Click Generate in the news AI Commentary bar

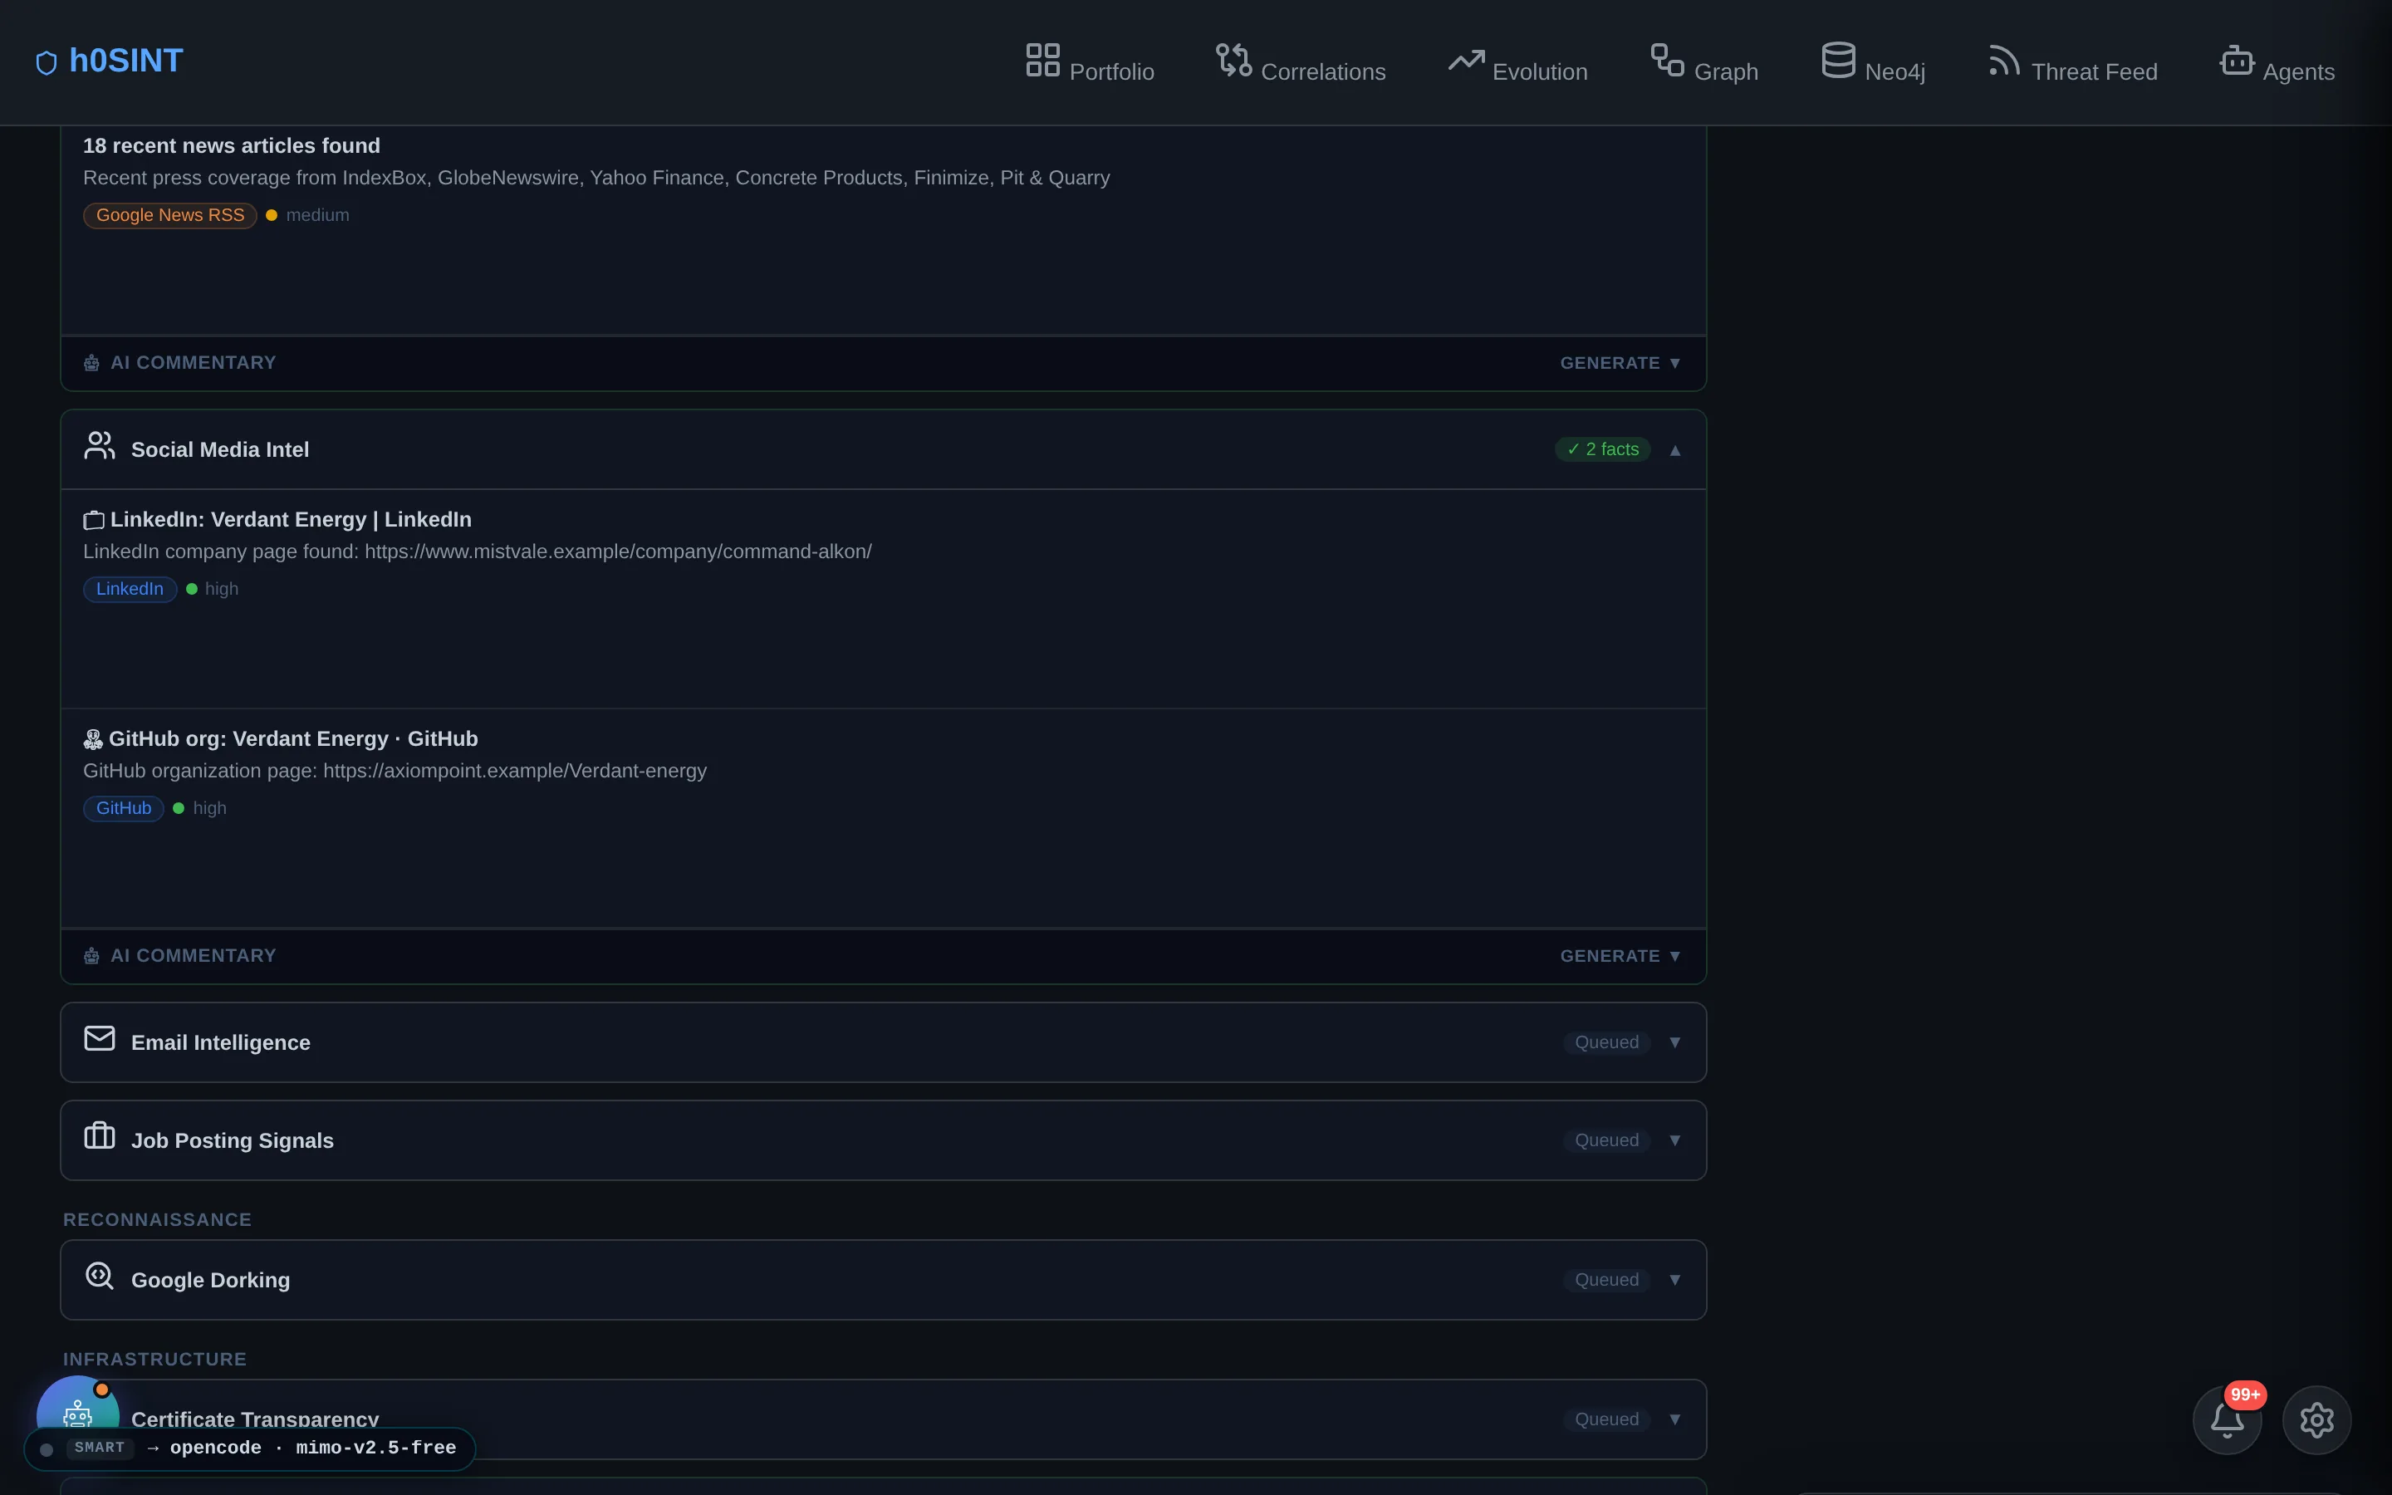tap(1620, 363)
